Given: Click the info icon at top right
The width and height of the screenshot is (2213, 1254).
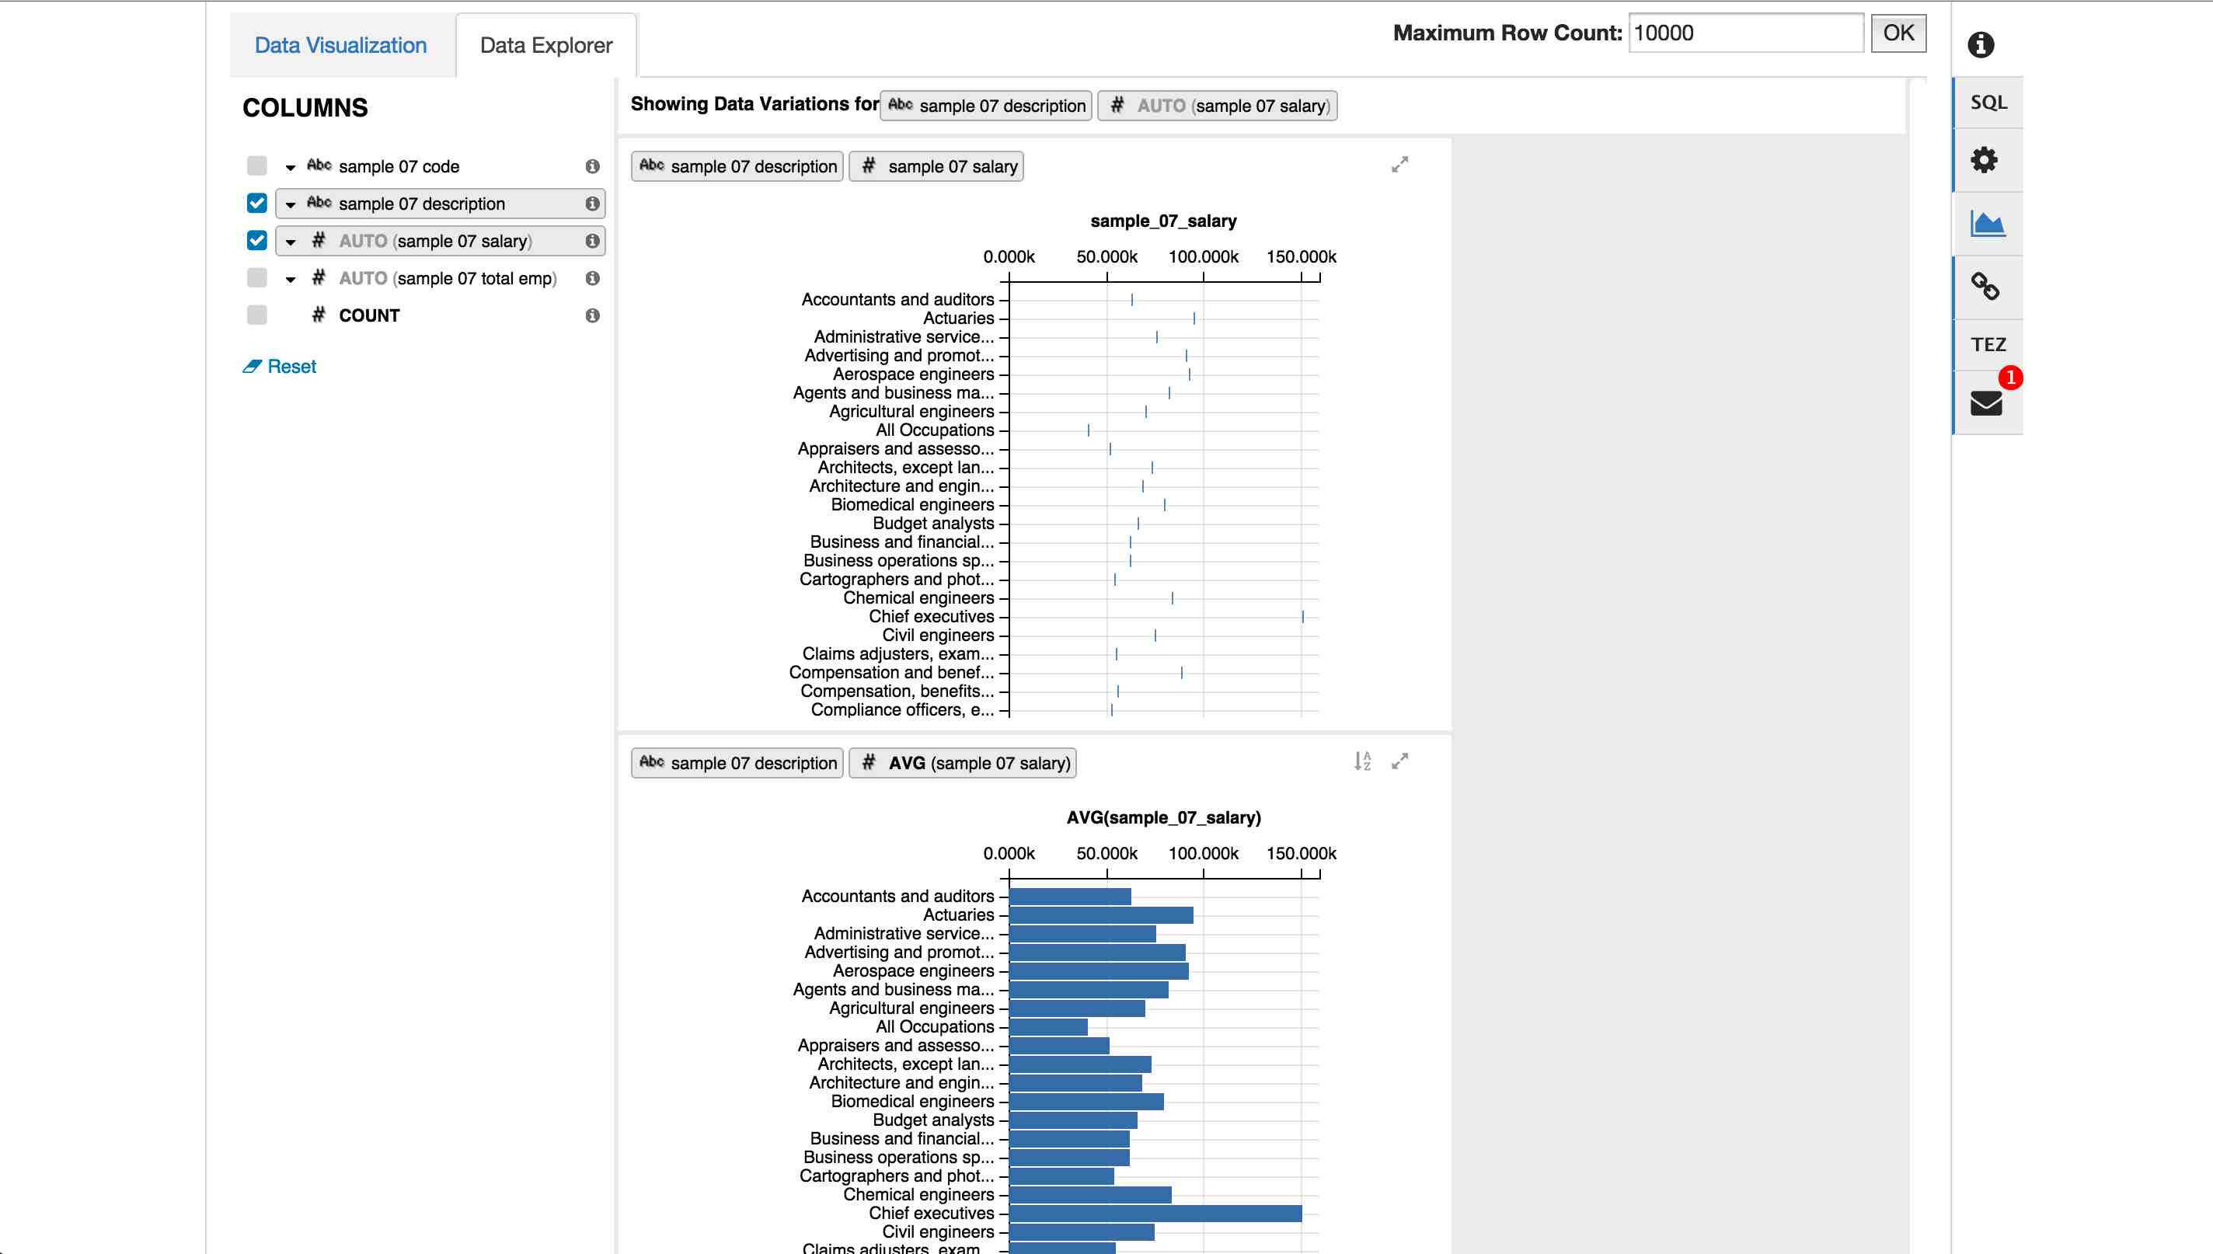Looking at the screenshot, I should [1980, 45].
